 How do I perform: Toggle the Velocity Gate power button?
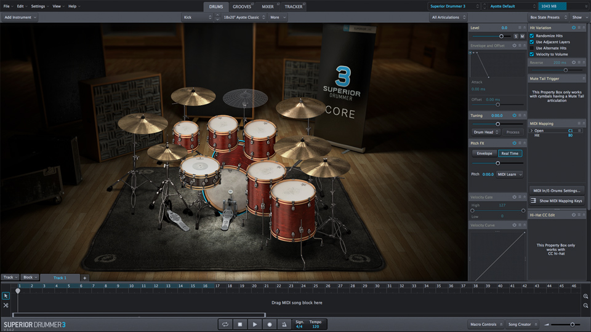(x=514, y=197)
